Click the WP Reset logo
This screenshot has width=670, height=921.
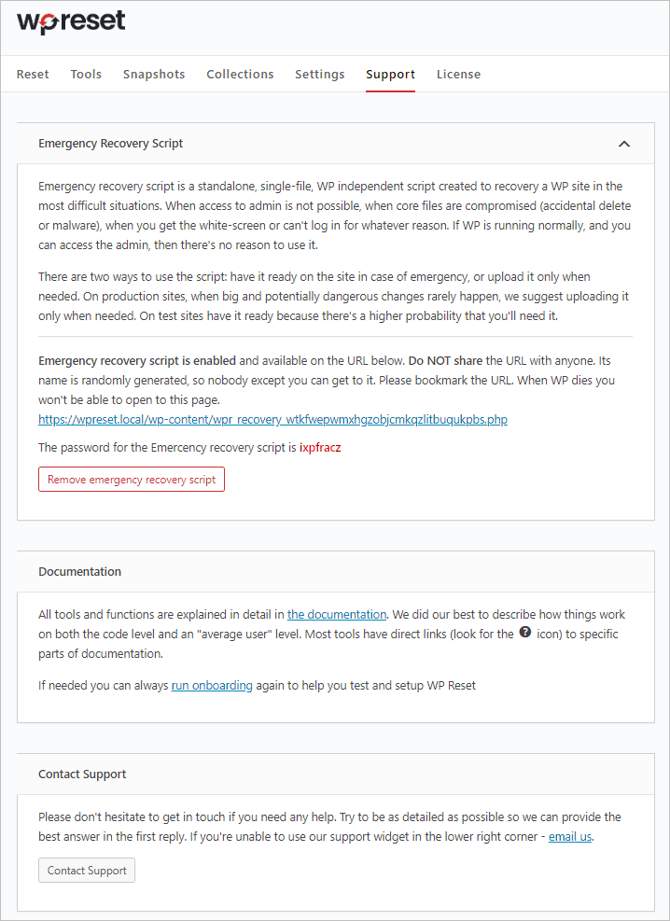point(69,23)
